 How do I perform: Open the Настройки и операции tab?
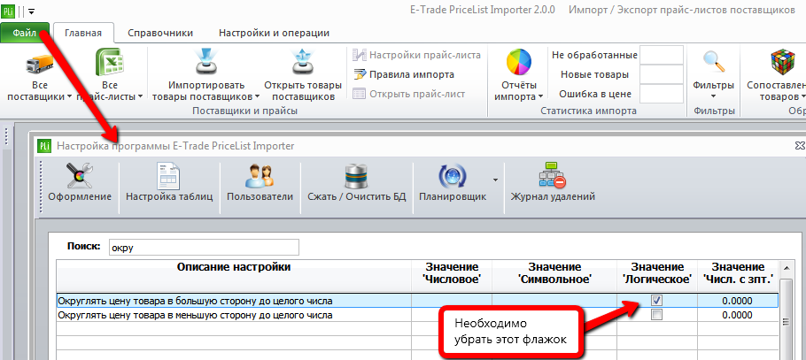(x=274, y=33)
